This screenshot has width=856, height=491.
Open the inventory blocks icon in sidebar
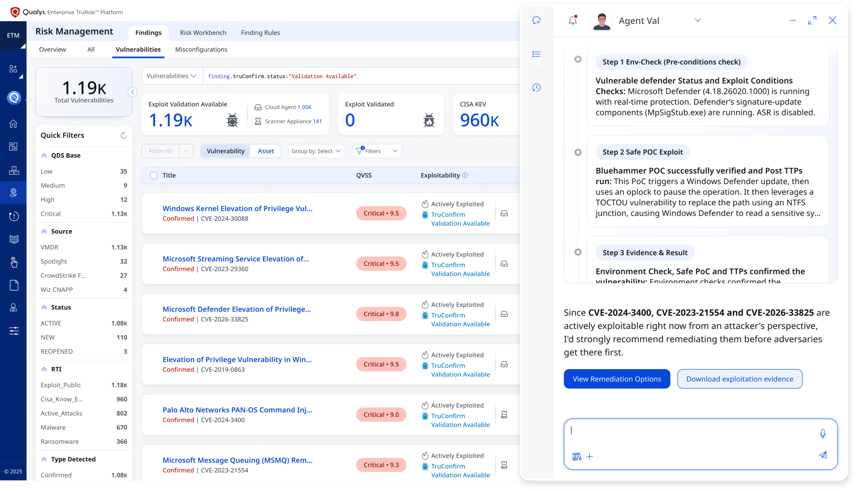click(x=13, y=170)
